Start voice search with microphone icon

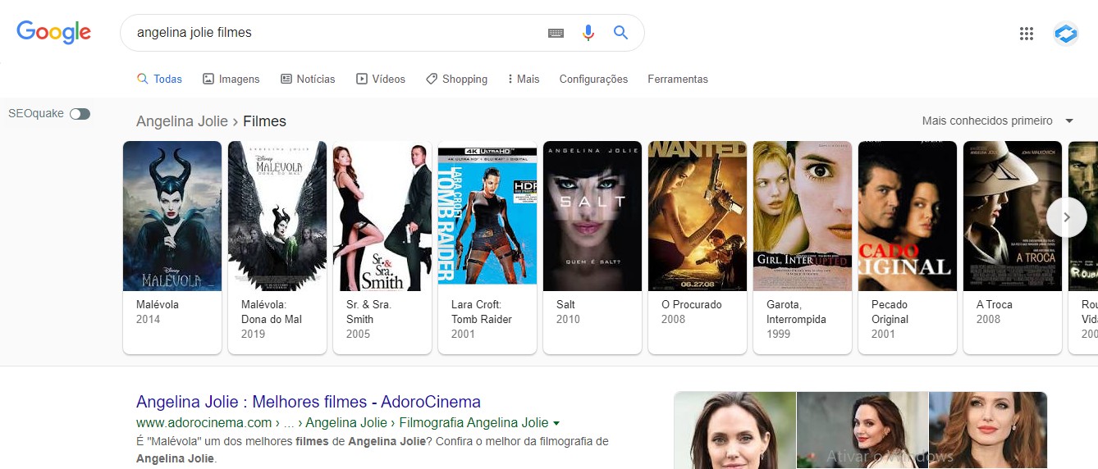point(588,33)
